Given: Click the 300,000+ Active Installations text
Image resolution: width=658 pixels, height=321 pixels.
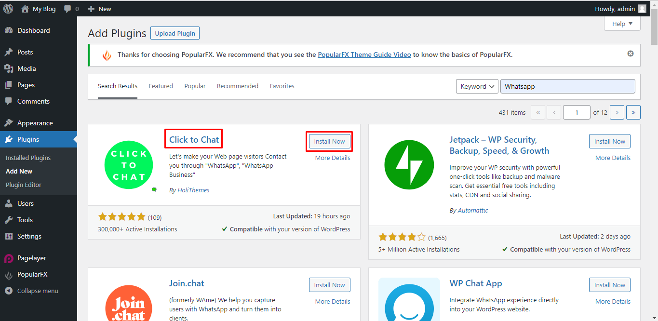Looking at the screenshot, I should coord(137,229).
